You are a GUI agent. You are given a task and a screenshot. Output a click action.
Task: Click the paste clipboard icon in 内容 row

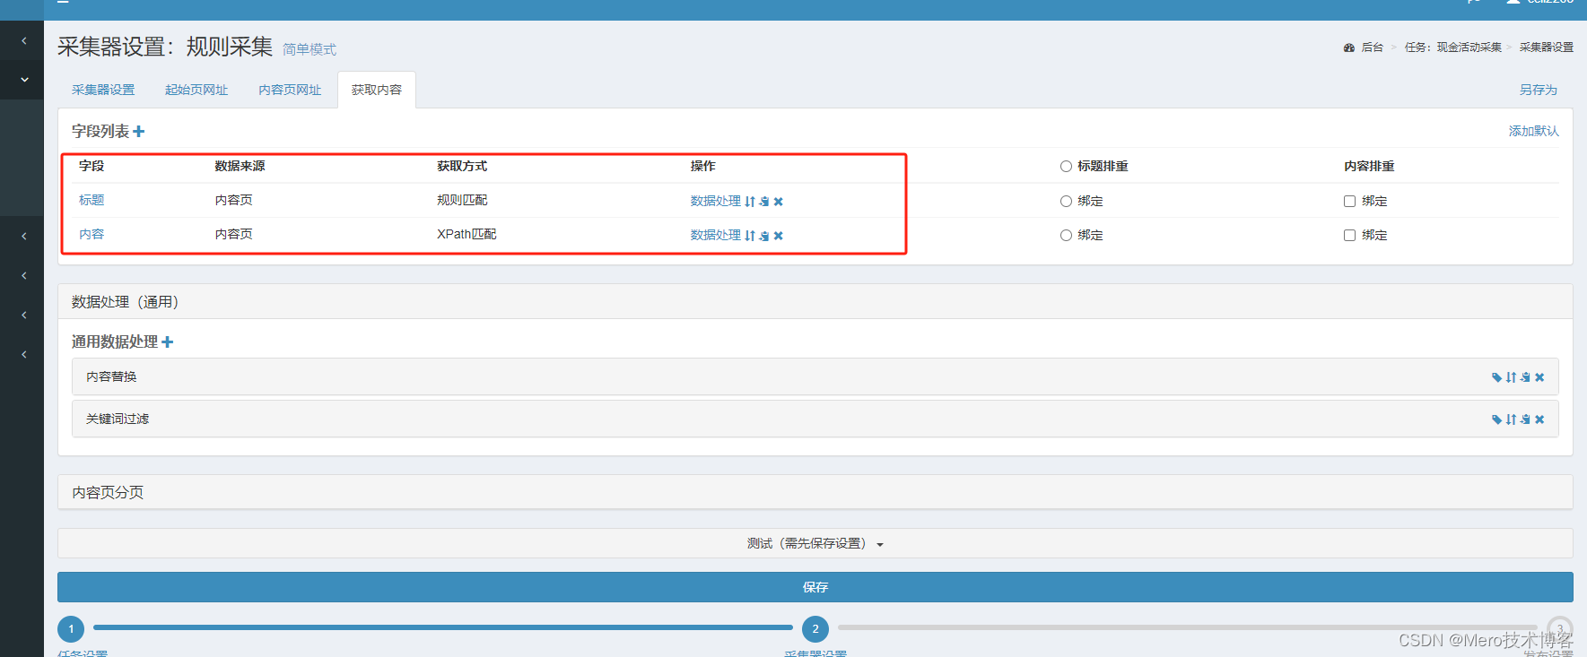(764, 236)
